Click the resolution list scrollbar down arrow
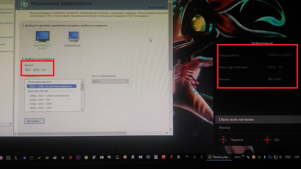 pyautogui.click(x=82, y=109)
